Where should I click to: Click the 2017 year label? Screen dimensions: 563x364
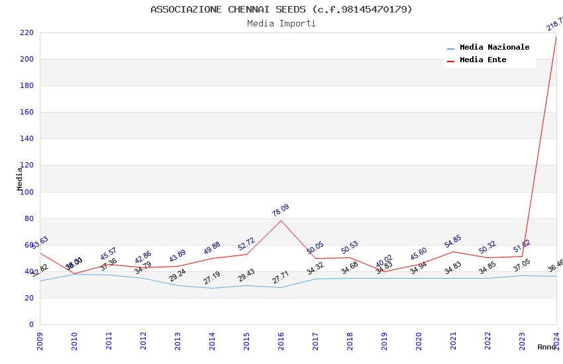315,341
